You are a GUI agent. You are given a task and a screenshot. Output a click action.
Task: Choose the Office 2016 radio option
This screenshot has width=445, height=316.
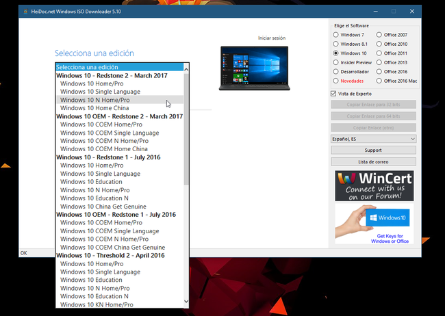(x=379, y=71)
